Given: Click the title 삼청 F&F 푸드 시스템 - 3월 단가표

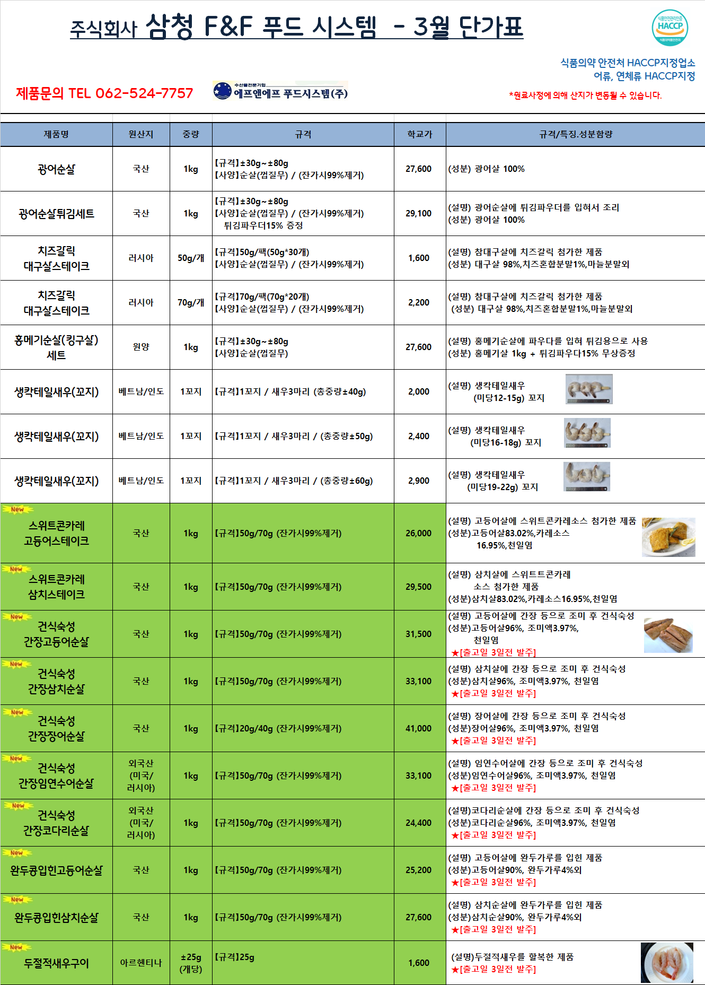Looking at the screenshot, I should pos(297,27).
